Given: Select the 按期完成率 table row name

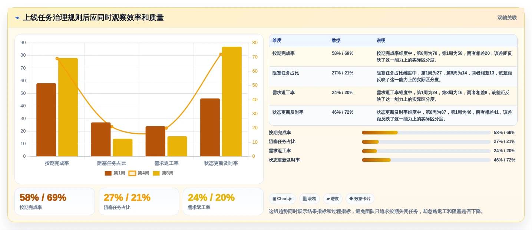Looking at the screenshot, I should tap(284, 53).
